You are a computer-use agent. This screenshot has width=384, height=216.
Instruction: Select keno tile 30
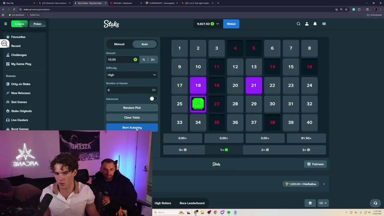pyautogui.click(x=272, y=104)
